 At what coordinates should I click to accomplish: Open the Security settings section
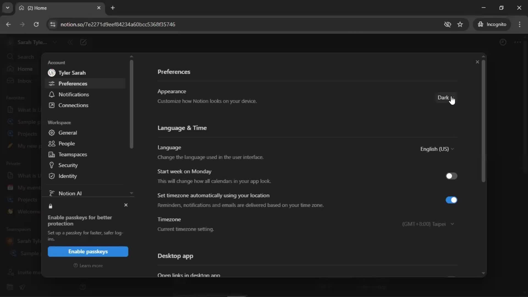tap(85, 165)
